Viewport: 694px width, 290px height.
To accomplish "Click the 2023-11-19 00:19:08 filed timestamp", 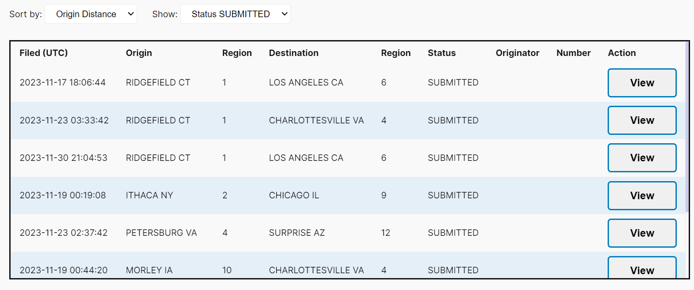I will (63, 195).
